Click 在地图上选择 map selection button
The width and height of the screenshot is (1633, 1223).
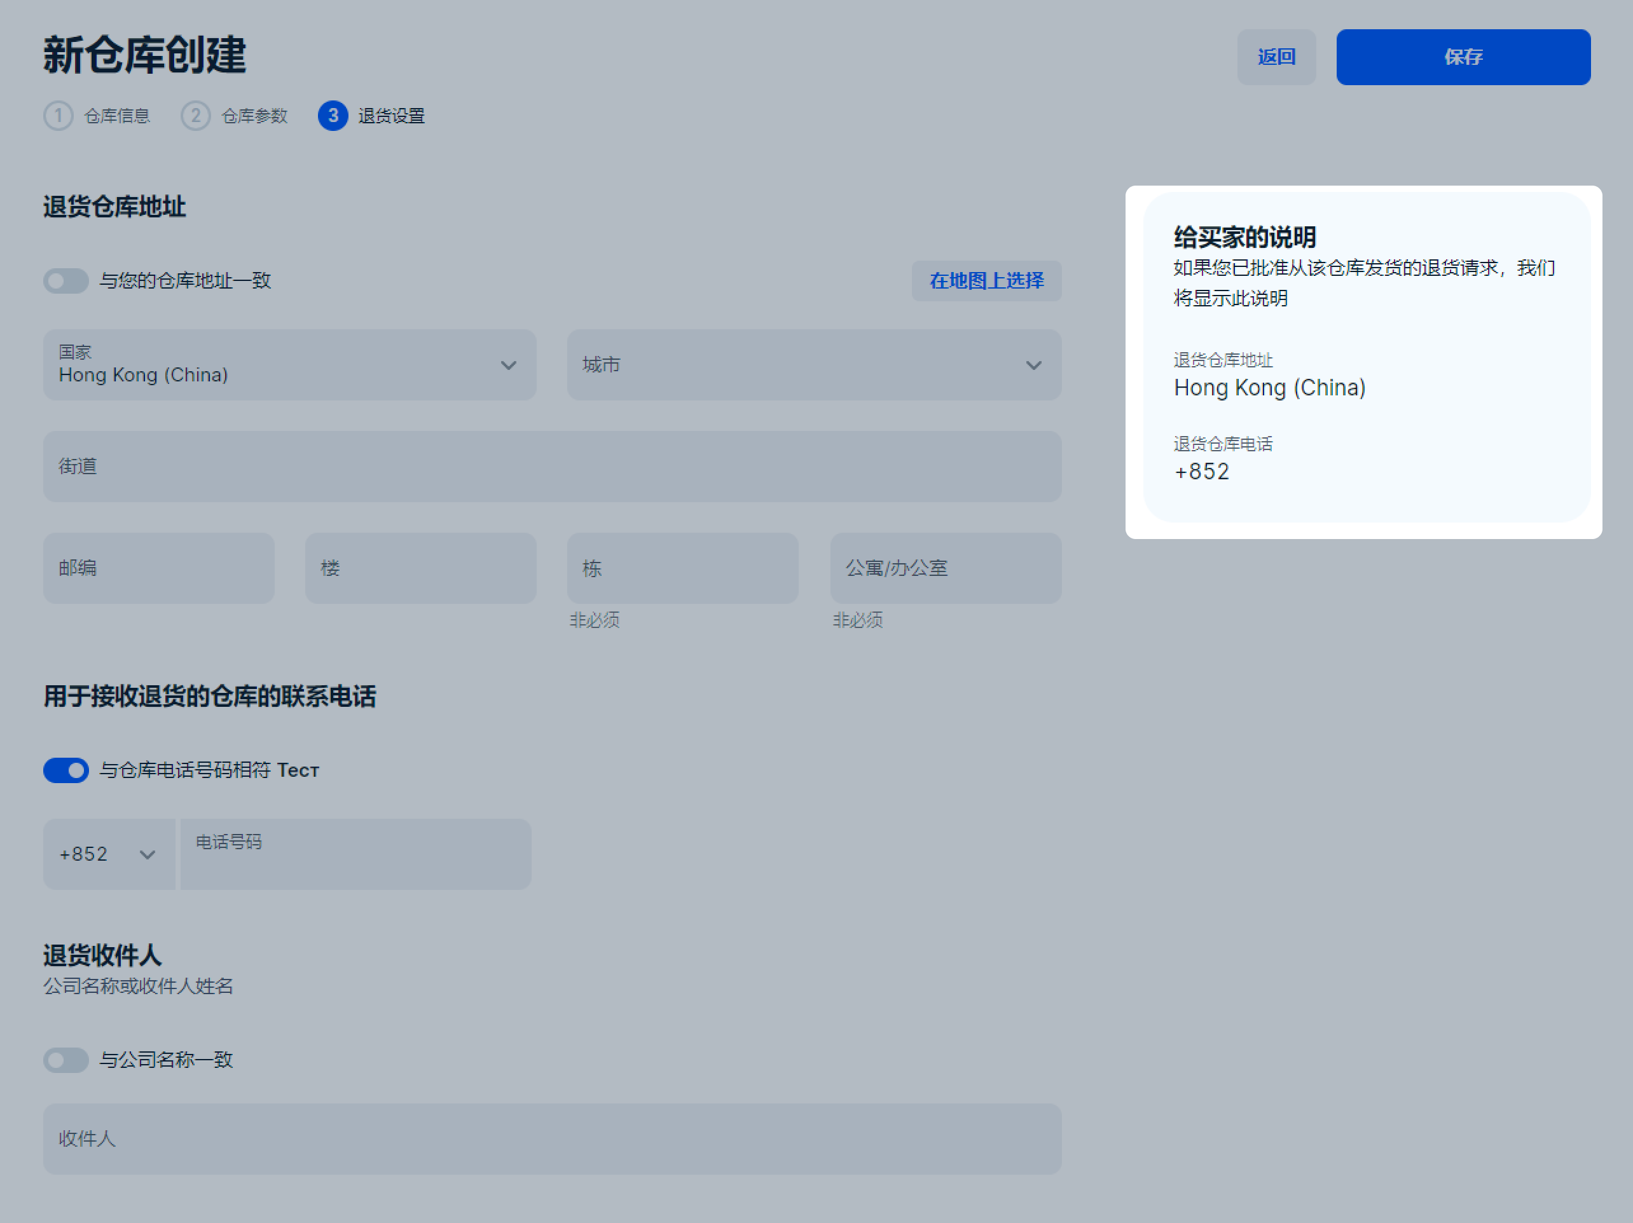point(986,281)
